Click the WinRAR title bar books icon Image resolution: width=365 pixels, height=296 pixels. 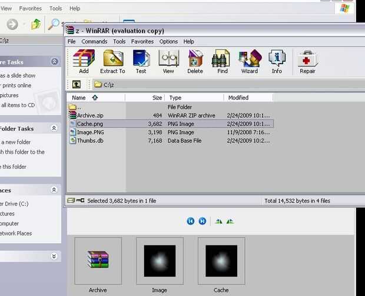pos(70,31)
